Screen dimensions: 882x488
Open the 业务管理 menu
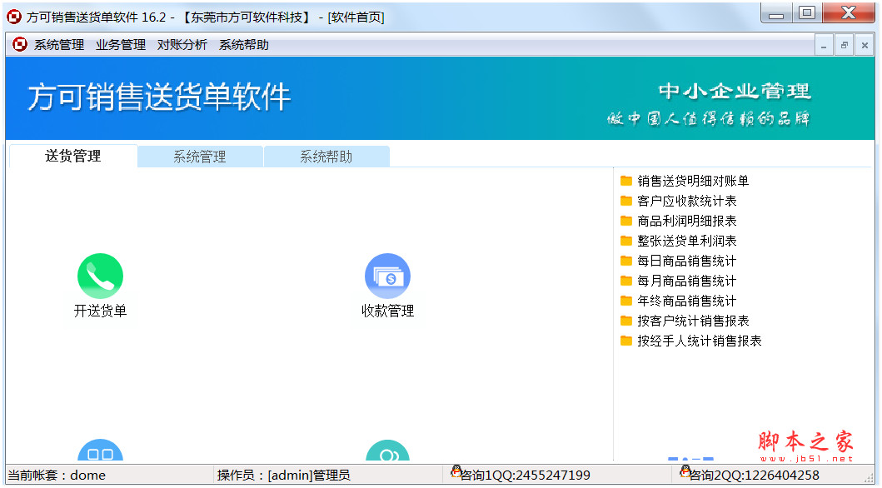121,45
